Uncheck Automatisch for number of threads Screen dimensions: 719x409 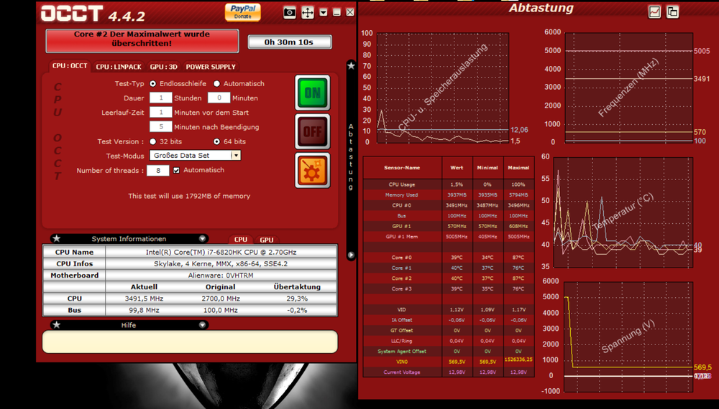point(177,171)
